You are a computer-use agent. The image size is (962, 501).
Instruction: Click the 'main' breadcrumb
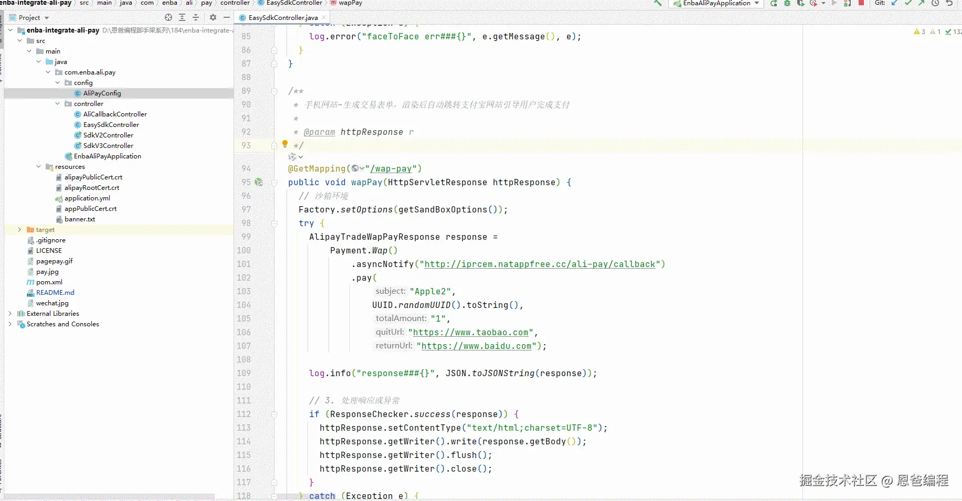tap(104, 3)
